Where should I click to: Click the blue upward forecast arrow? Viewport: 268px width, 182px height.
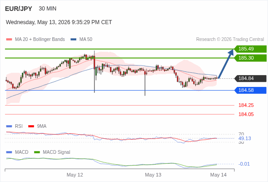pos(226,64)
